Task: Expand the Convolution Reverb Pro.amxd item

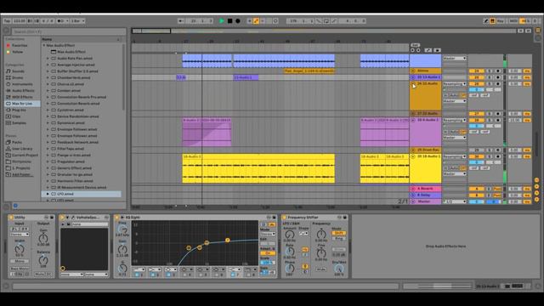Action: [x=48, y=97]
